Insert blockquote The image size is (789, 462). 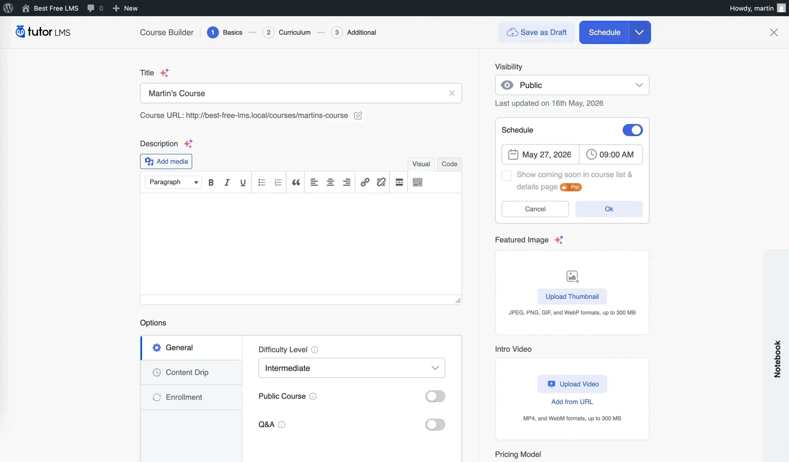tap(296, 182)
